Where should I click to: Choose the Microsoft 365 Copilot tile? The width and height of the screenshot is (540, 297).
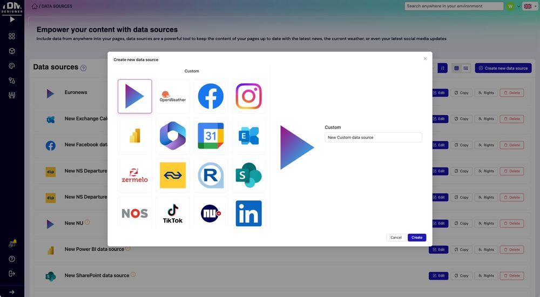173,136
